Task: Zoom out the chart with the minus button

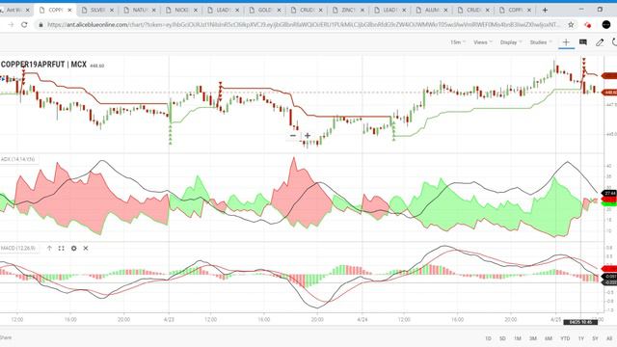Action: pyautogui.click(x=293, y=135)
